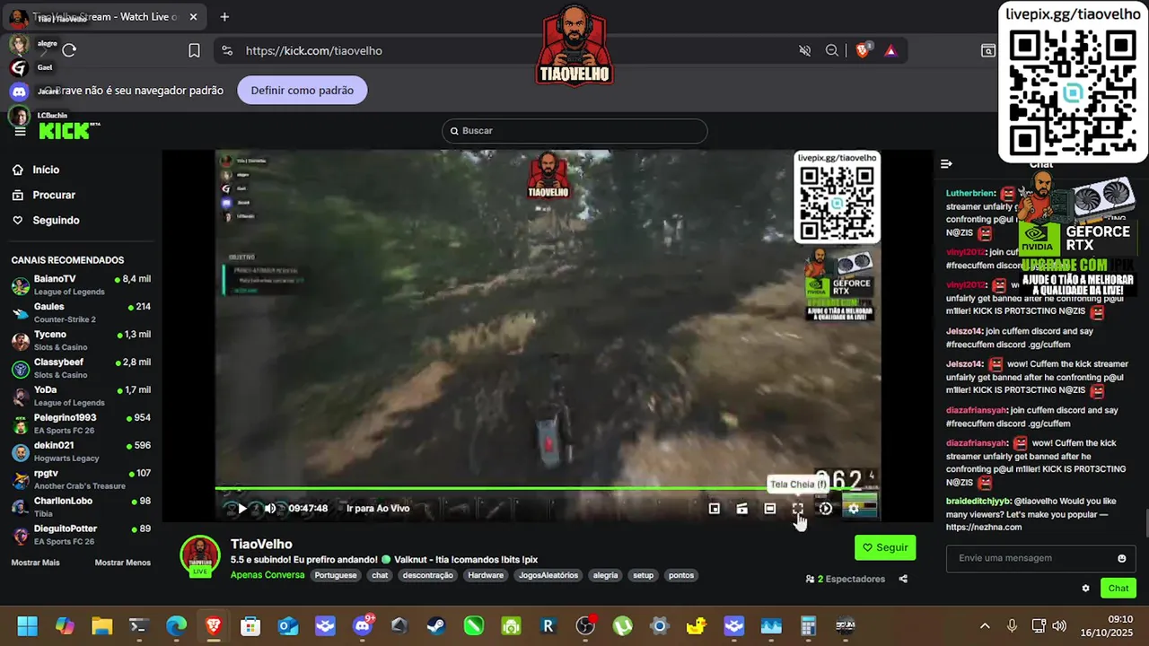Open a new browser tab

(224, 17)
